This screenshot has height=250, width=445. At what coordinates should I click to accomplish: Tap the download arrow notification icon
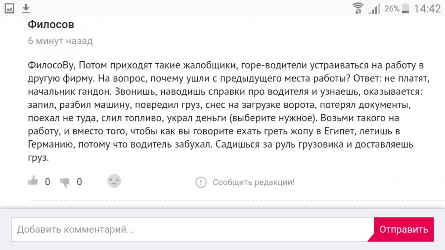[26, 8]
